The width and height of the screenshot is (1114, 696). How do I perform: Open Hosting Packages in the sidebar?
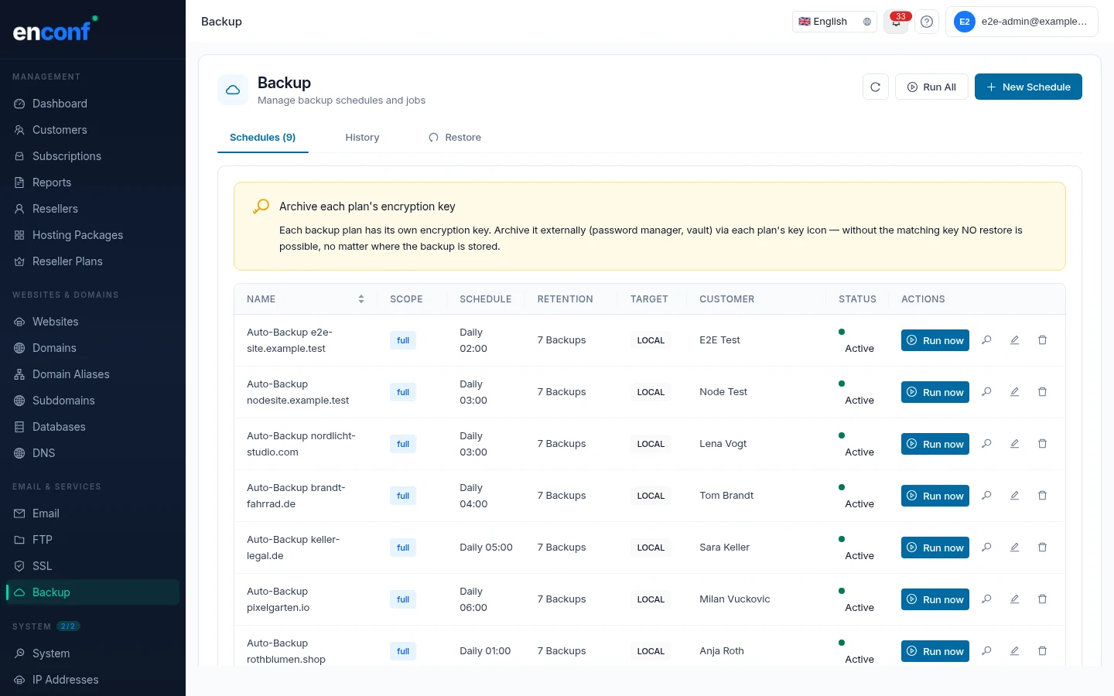(x=93, y=235)
